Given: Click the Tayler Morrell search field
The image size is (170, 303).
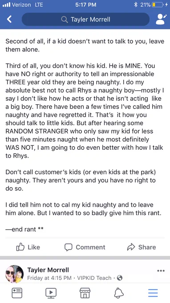Looking at the screenshot, I should point(86,19).
